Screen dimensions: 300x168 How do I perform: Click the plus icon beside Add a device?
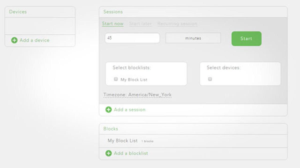(14, 40)
